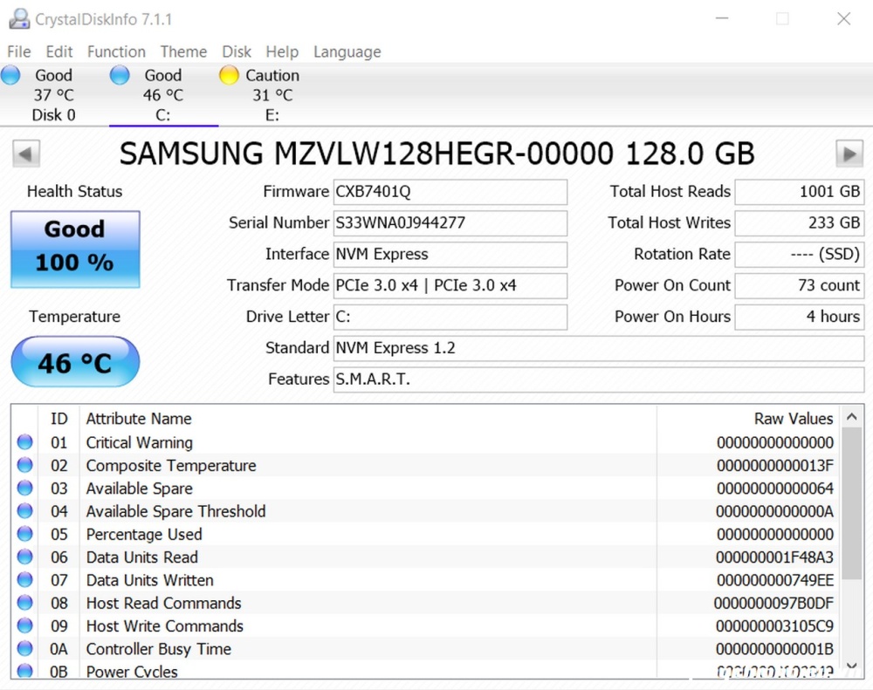Image resolution: width=873 pixels, height=690 pixels.
Task: Click the status orb for Host Write Commands
Action: tap(25, 626)
